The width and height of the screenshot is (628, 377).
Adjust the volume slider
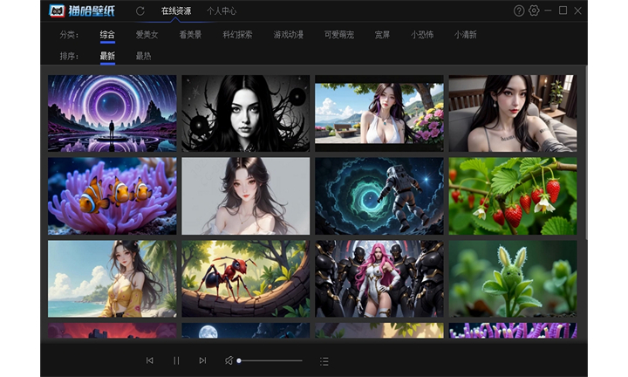pos(270,360)
